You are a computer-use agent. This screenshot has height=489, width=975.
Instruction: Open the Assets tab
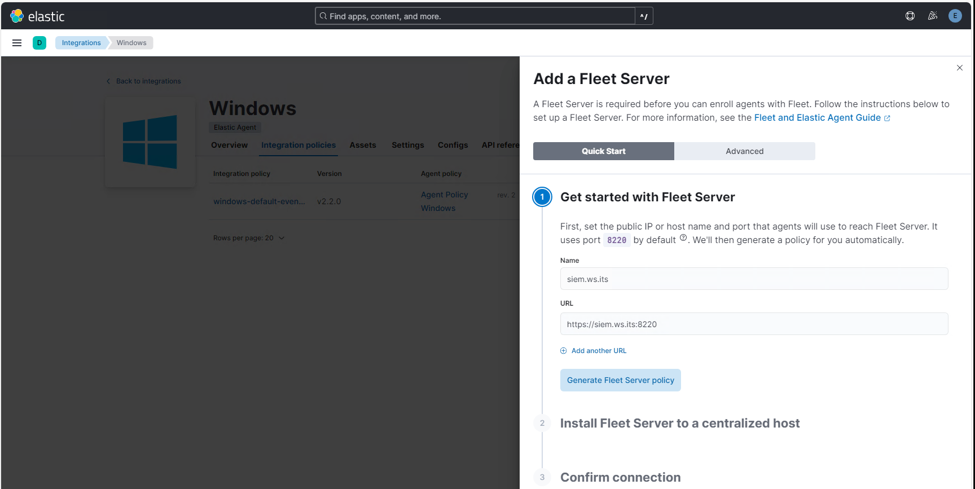[x=363, y=145]
